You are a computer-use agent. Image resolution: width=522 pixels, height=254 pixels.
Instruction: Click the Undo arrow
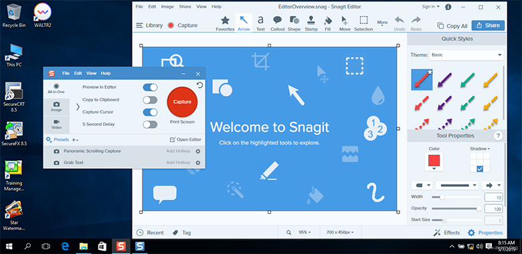399,23
